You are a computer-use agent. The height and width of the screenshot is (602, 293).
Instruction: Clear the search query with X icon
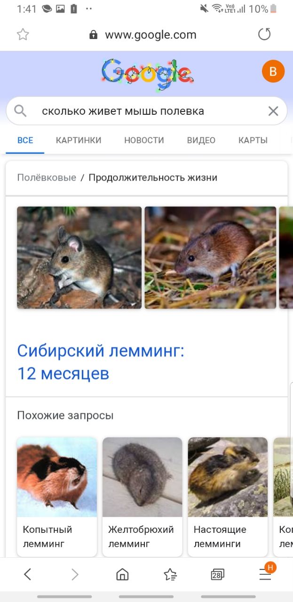tap(273, 111)
